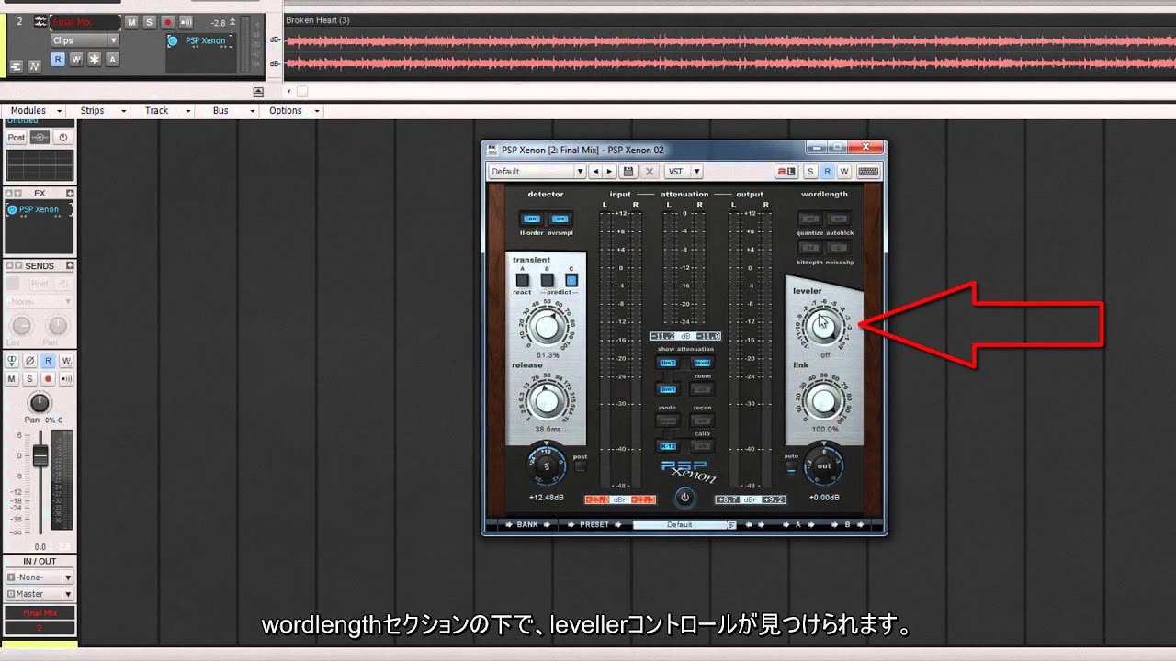Click the transient amount knob showing 61.3%
Screen dimensions: 1176x661
547,326
